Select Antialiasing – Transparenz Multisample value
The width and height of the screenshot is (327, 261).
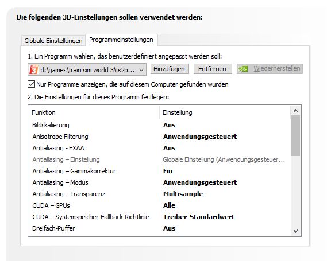coord(183,194)
